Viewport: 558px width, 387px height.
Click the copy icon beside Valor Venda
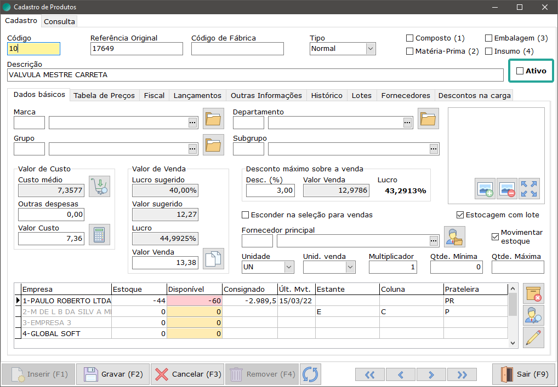[x=214, y=258]
